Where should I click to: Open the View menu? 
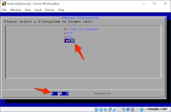point(28,10)
